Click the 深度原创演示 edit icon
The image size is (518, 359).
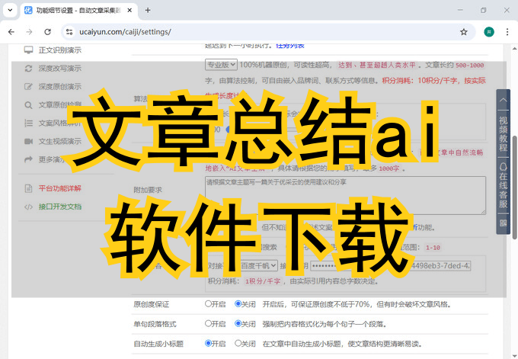(28, 87)
